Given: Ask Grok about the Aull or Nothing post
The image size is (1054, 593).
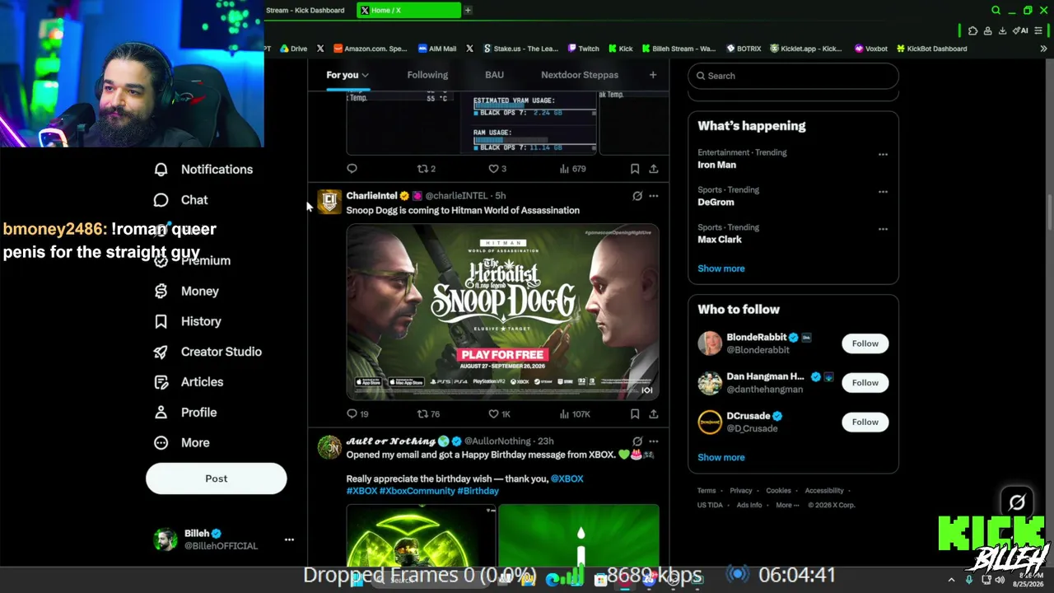Looking at the screenshot, I should point(637,441).
